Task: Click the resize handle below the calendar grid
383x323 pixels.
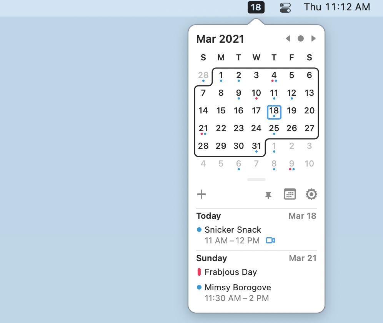Action: tap(256, 180)
